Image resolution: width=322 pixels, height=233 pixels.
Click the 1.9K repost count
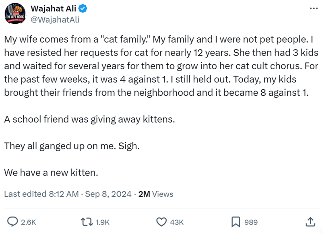pos(102,222)
